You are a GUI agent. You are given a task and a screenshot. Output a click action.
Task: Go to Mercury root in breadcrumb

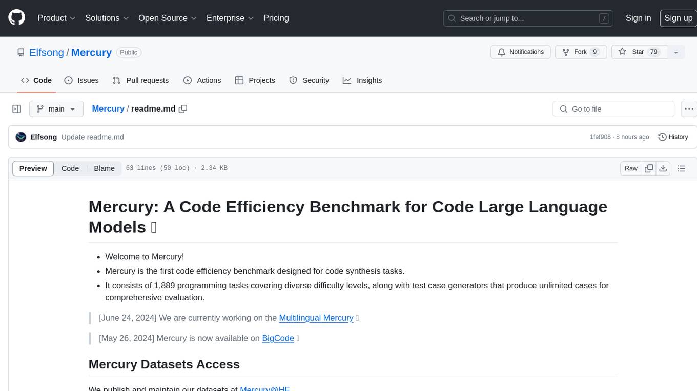[108, 108]
